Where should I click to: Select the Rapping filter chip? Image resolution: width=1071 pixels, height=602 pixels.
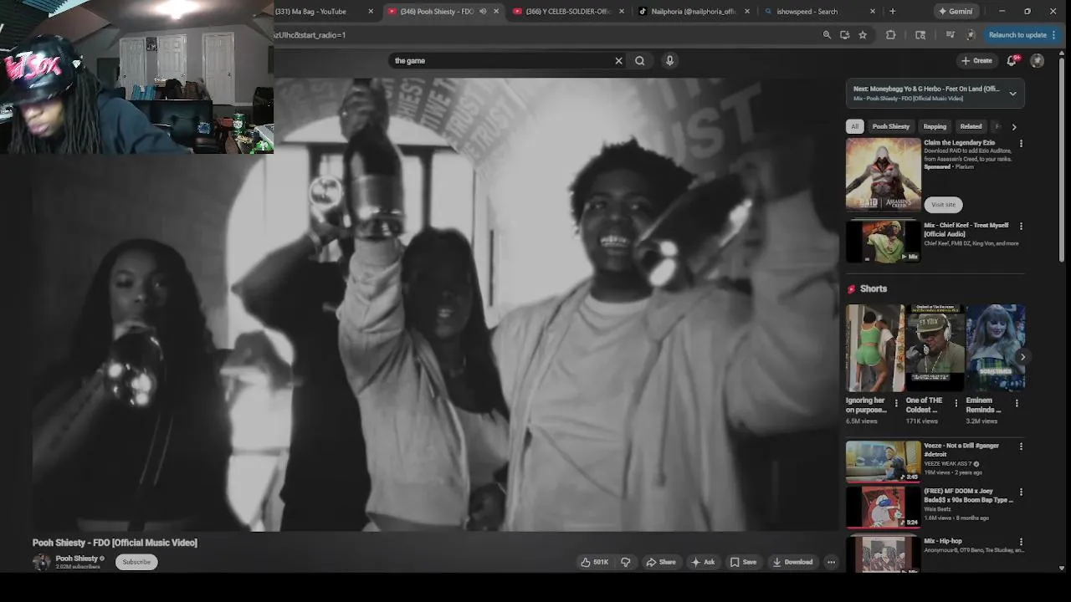tap(935, 127)
